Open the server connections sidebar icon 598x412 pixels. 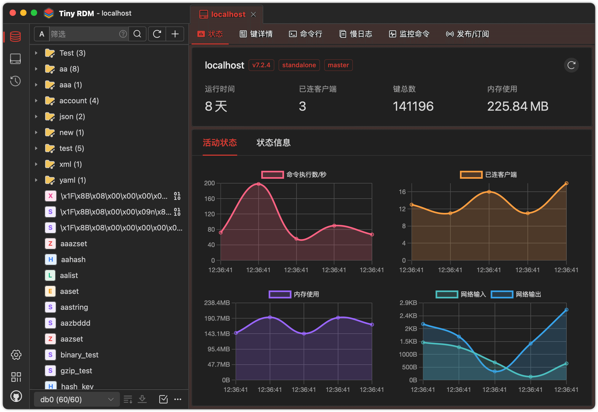point(15,59)
